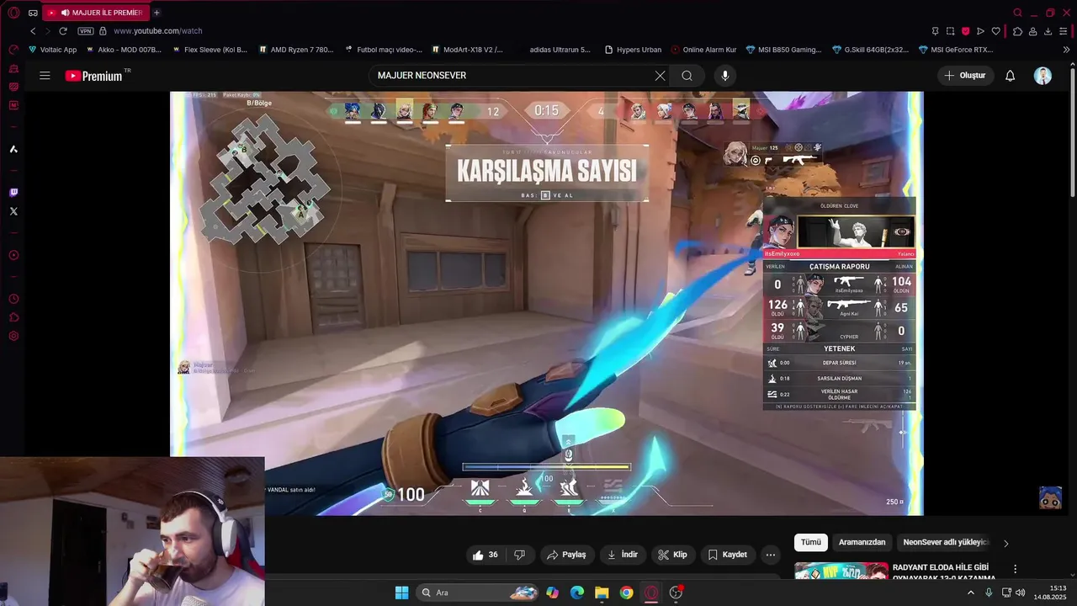Image resolution: width=1077 pixels, height=606 pixels.
Task: Select NeonSever adlı yükleyici chip
Action: tap(943, 543)
